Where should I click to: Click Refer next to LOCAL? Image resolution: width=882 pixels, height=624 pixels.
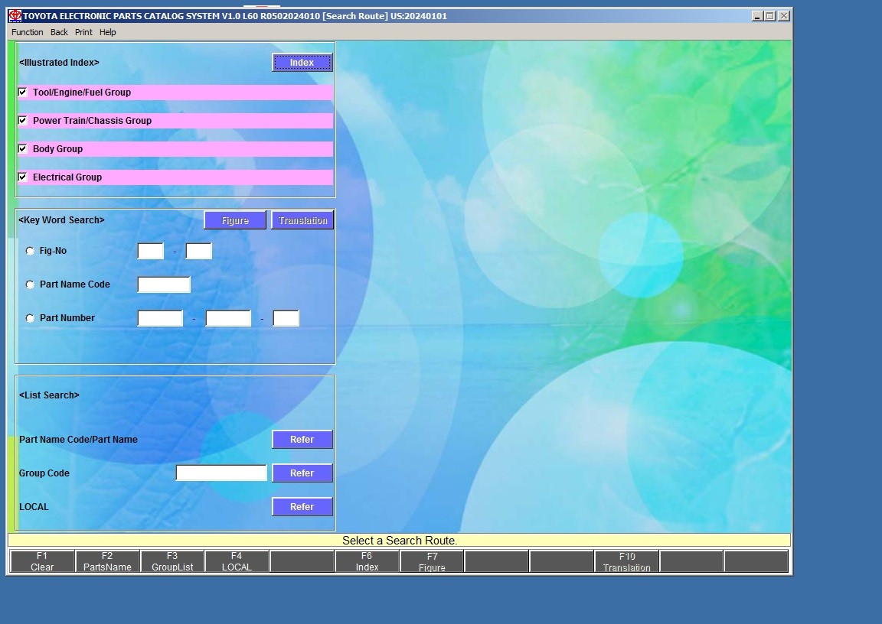tap(302, 506)
